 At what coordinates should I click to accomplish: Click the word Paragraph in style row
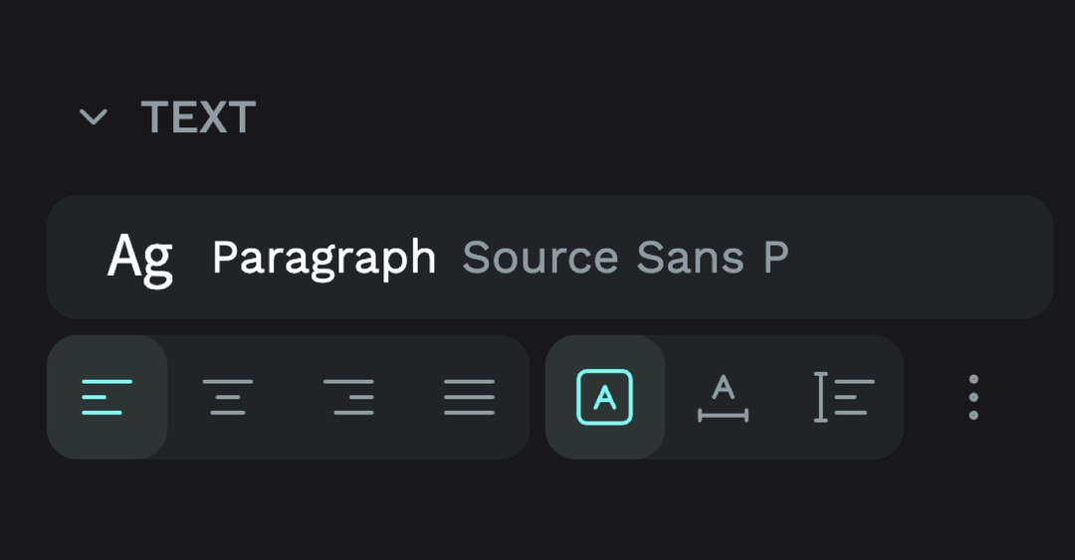(323, 258)
